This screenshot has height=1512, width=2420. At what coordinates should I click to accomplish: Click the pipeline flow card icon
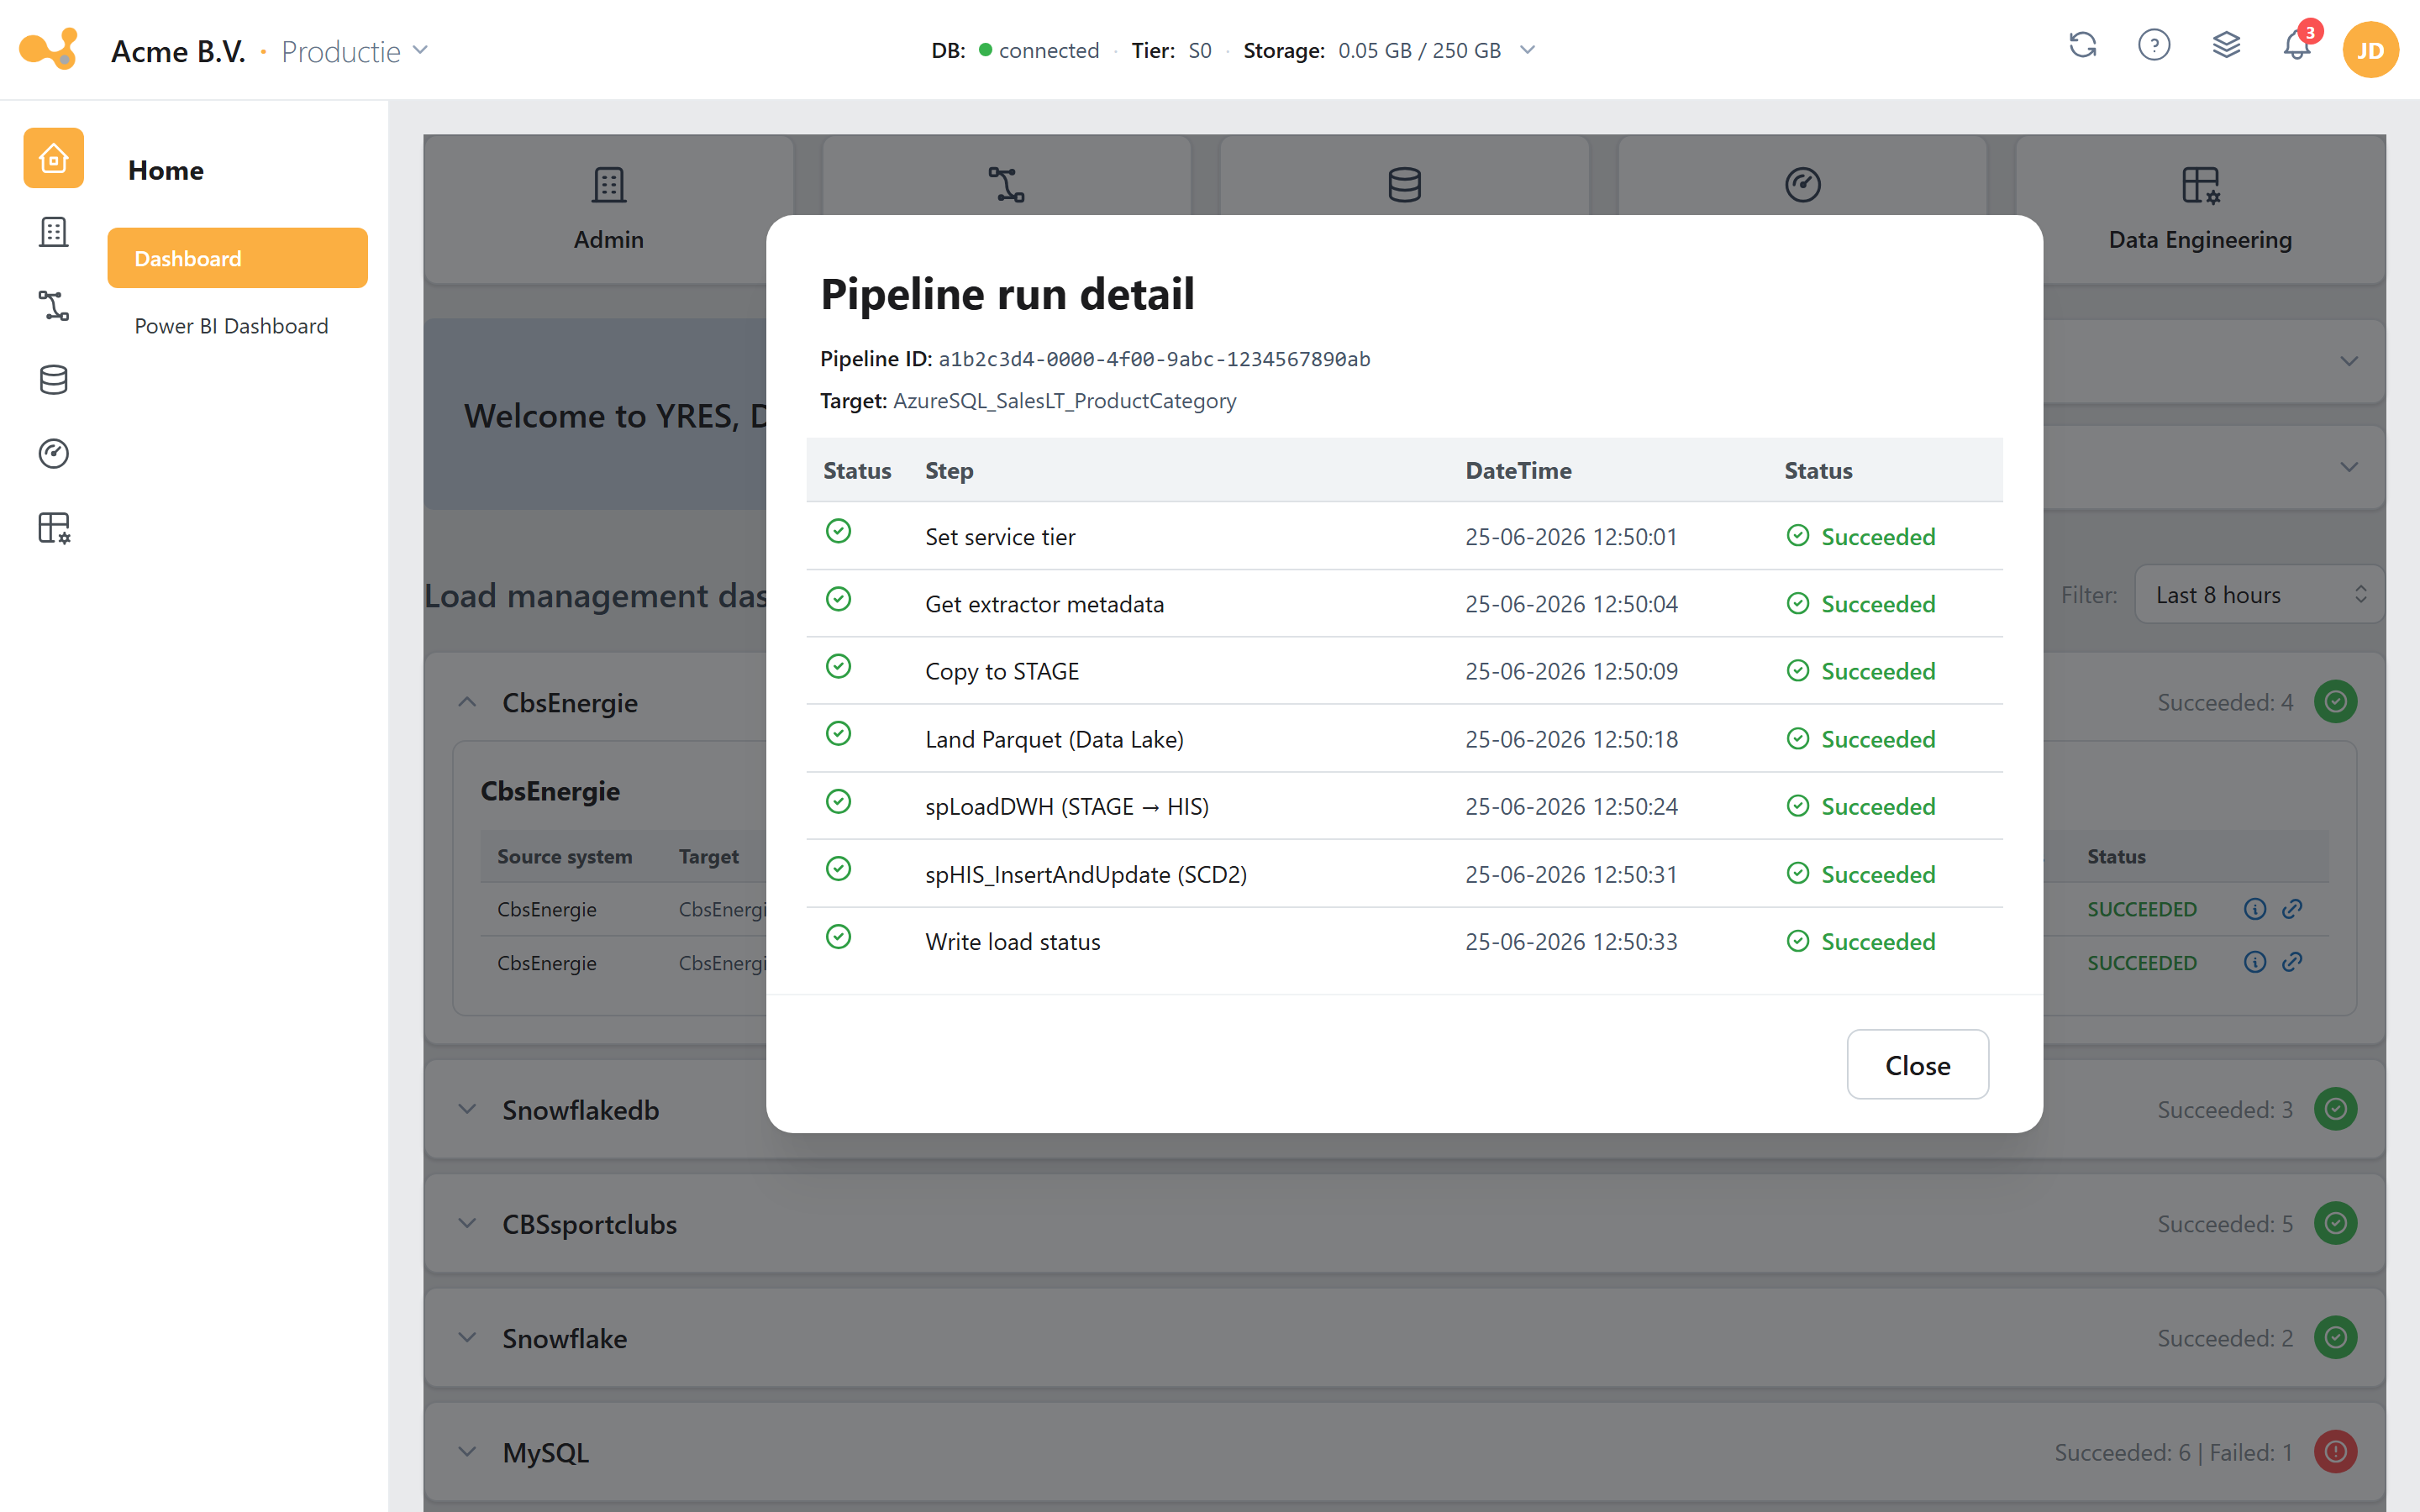coord(1006,185)
